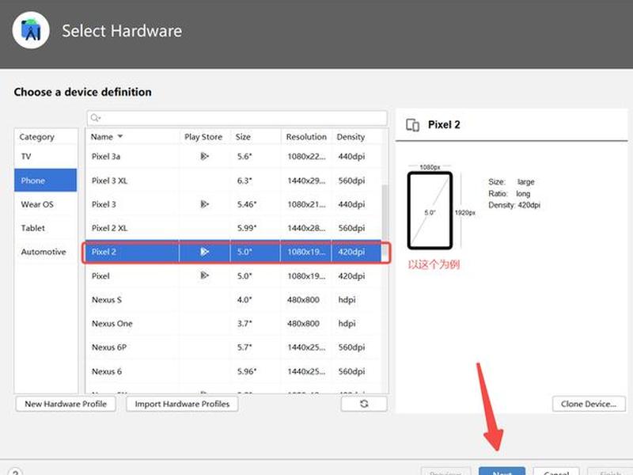Click the search magnifier icon
The width and height of the screenshot is (633, 475).
pyautogui.click(x=95, y=117)
